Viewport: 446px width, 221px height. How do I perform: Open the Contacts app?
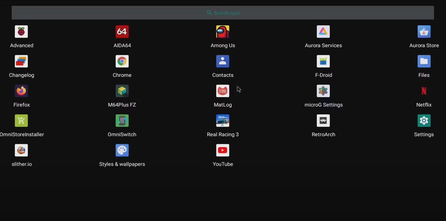223,61
